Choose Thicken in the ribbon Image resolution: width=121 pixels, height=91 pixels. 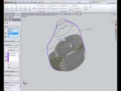[75, 6]
